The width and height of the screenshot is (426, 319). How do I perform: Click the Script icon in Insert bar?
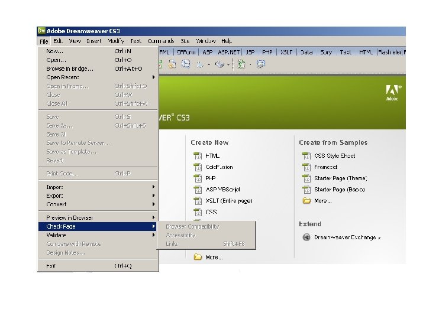click(x=220, y=64)
